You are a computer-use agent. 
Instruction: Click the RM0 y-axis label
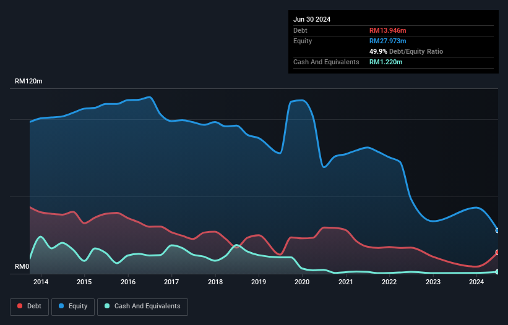click(22, 266)
